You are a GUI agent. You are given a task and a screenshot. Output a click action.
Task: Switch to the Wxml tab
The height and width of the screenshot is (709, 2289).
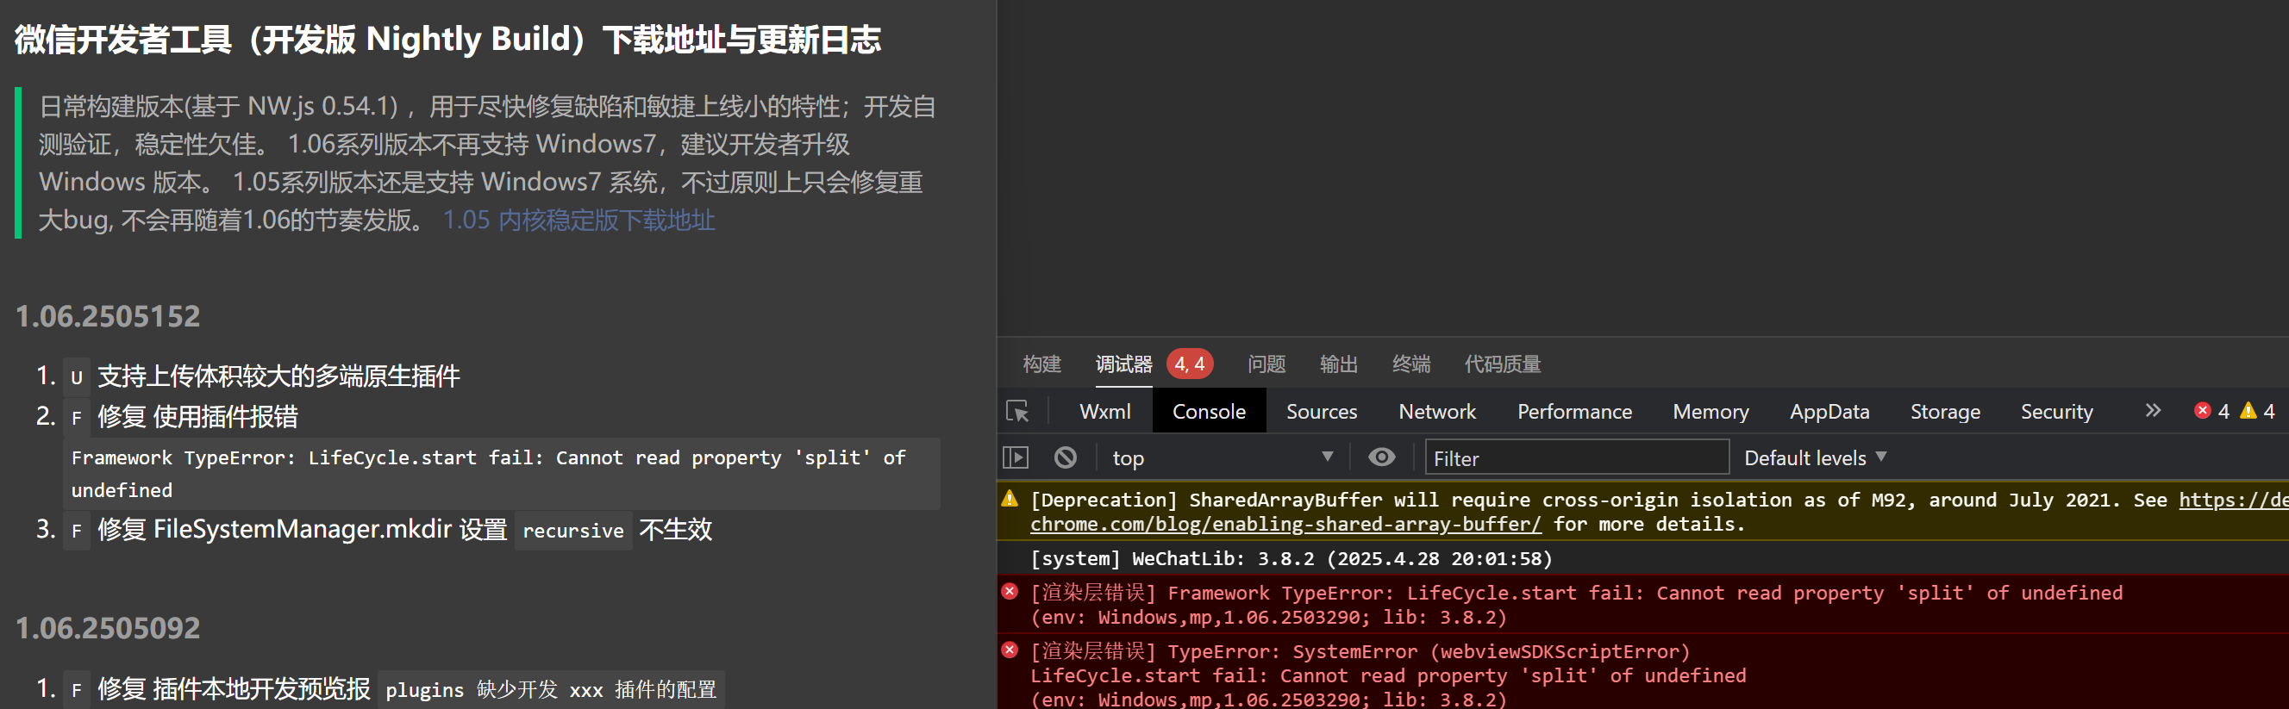1104,412
